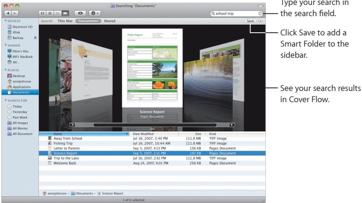This screenshot has height=203, width=362.
Task: Select the Fishing Trip file
Action: tap(152, 143)
